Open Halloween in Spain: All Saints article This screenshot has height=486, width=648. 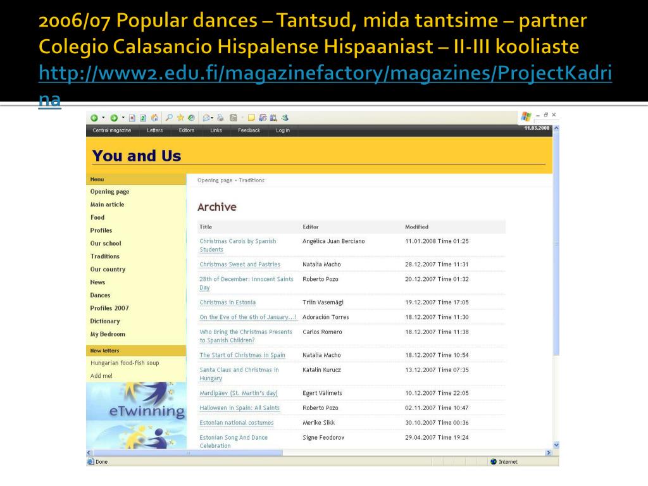coord(240,408)
